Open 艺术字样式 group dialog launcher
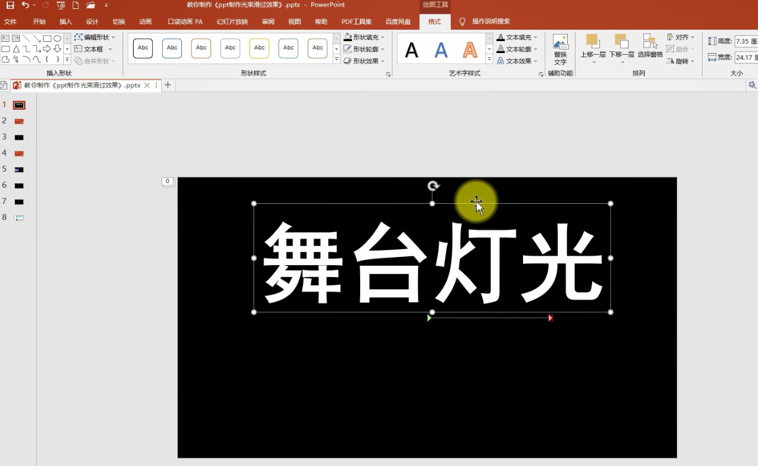 (542, 74)
